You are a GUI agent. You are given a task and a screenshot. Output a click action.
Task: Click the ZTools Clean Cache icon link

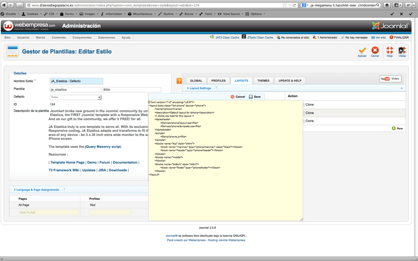(x=258, y=37)
